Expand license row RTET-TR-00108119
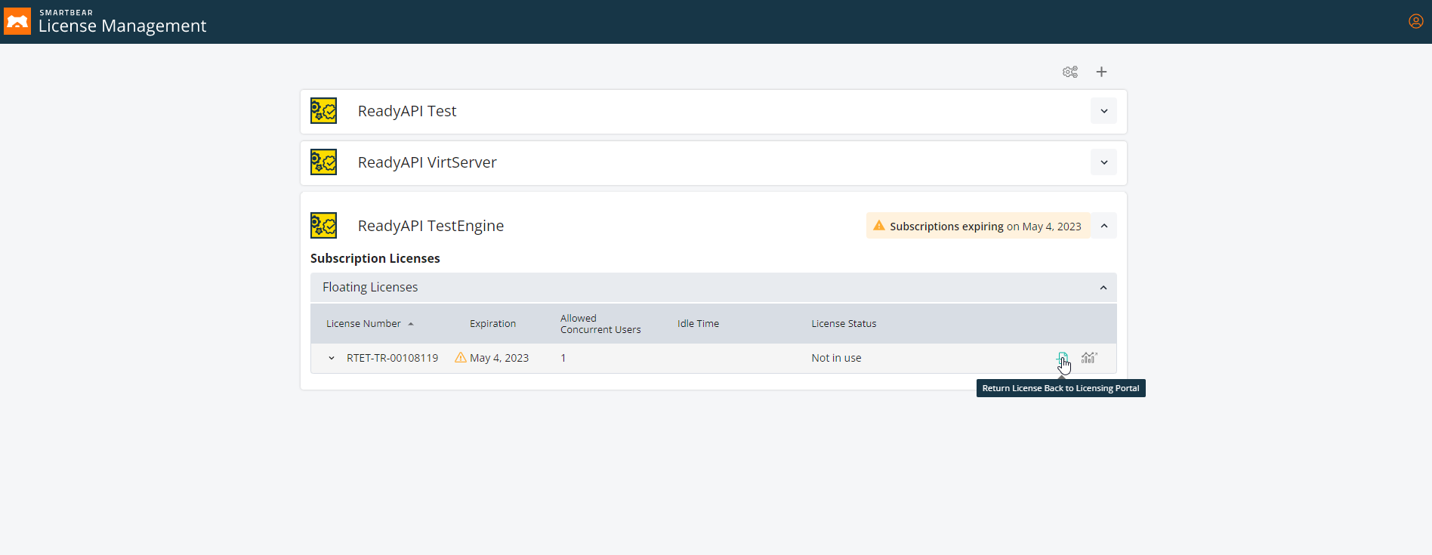This screenshot has width=1432, height=555. point(332,358)
